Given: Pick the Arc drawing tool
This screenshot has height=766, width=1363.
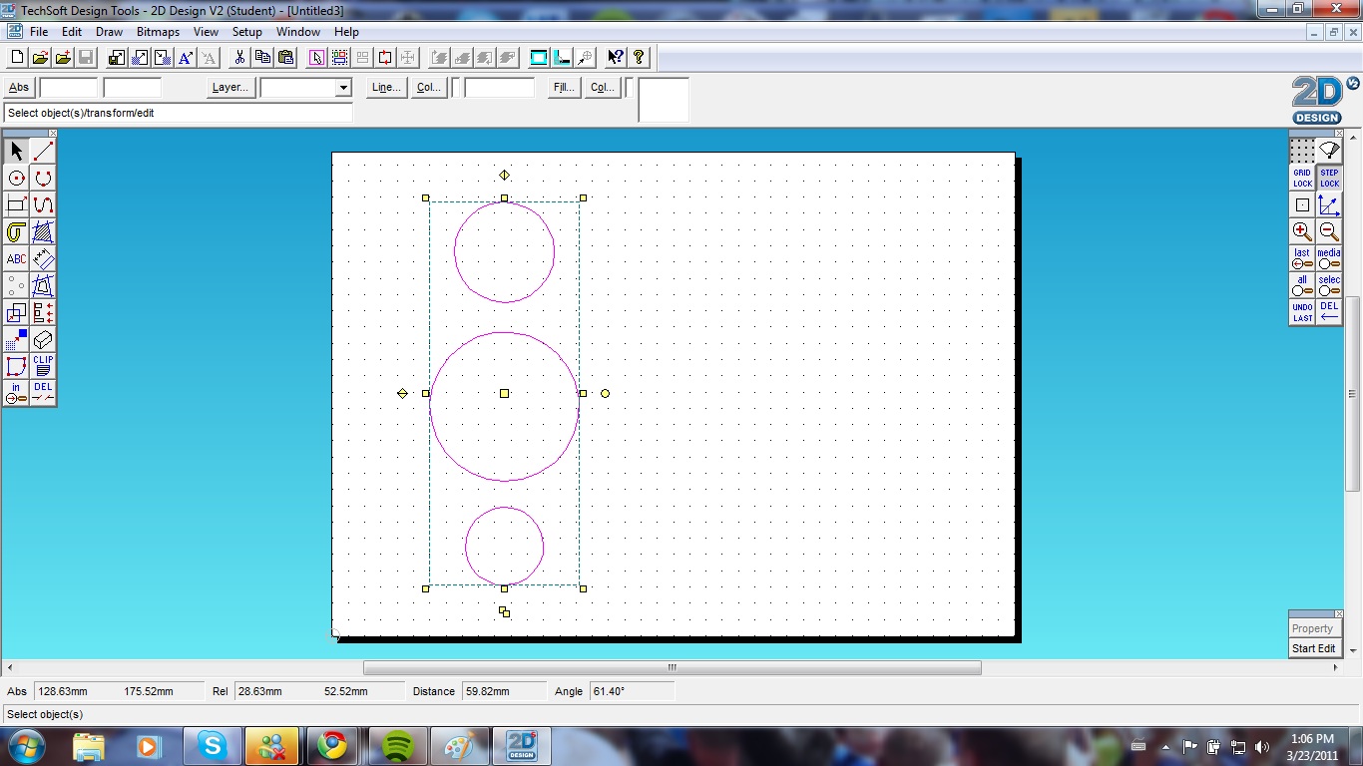Looking at the screenshot, I should click(43, 179).
